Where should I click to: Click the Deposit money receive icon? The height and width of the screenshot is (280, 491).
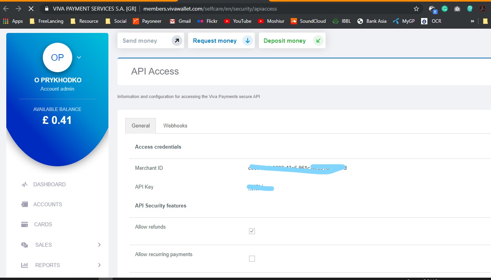318,40
